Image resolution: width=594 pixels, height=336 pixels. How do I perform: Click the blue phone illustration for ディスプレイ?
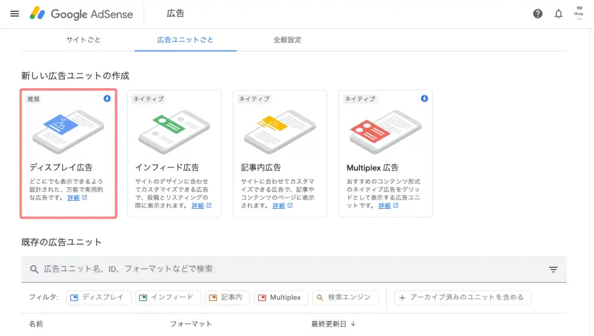[68, 131]
